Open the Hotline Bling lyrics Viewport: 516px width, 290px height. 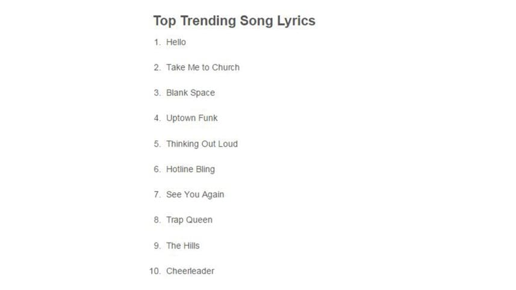[x=190, y=169]
